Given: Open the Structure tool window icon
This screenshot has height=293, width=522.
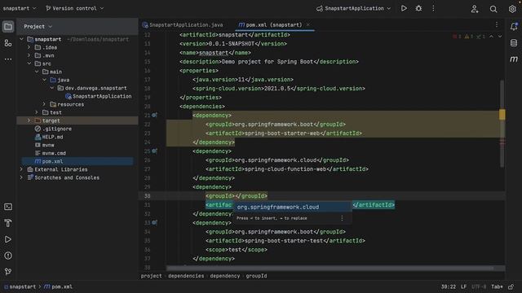Looking at the screenshot, I should tap(8, 43).
